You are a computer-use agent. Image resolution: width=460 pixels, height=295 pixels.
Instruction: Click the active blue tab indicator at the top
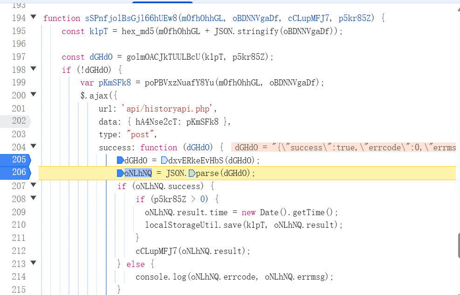tap(162, 2)
